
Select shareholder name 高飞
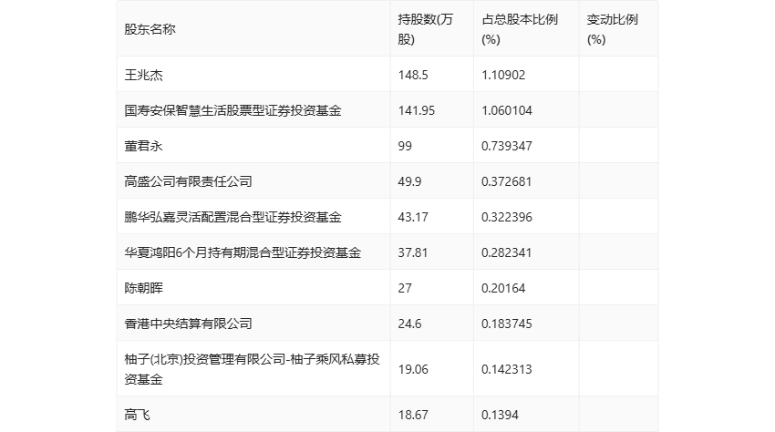click(x=137, y=416)
